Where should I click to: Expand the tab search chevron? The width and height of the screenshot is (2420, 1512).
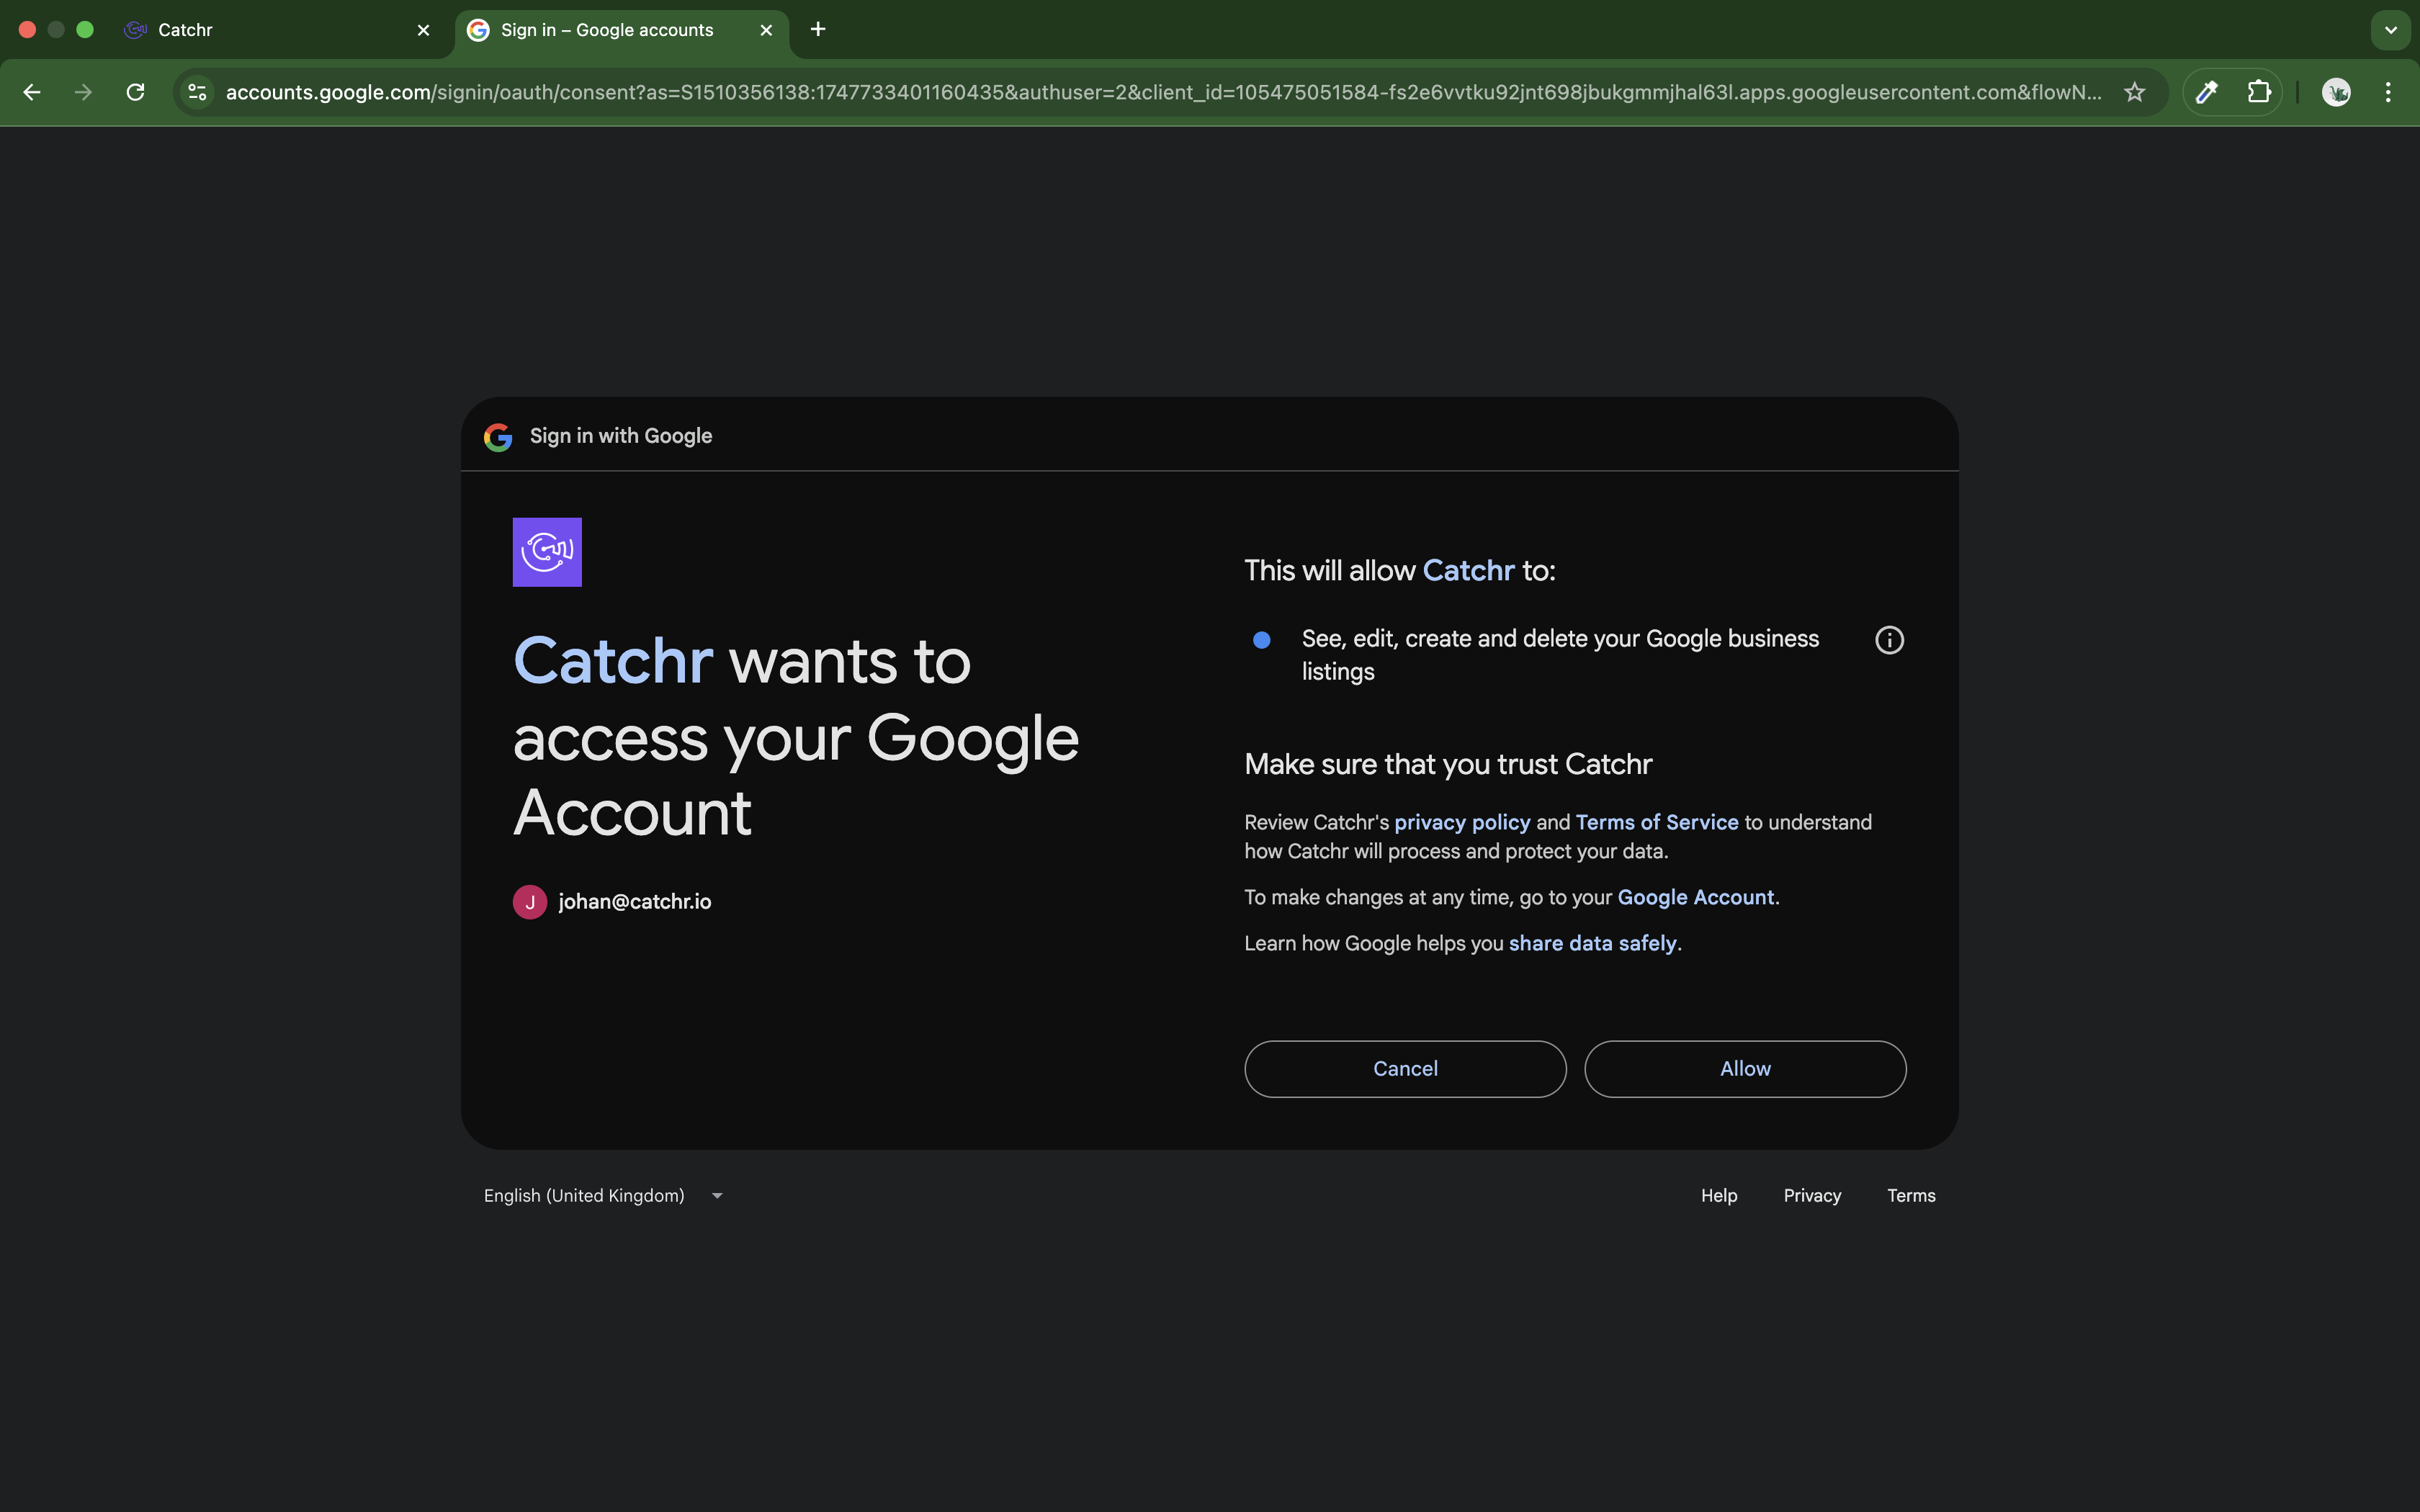(2391, 30)
